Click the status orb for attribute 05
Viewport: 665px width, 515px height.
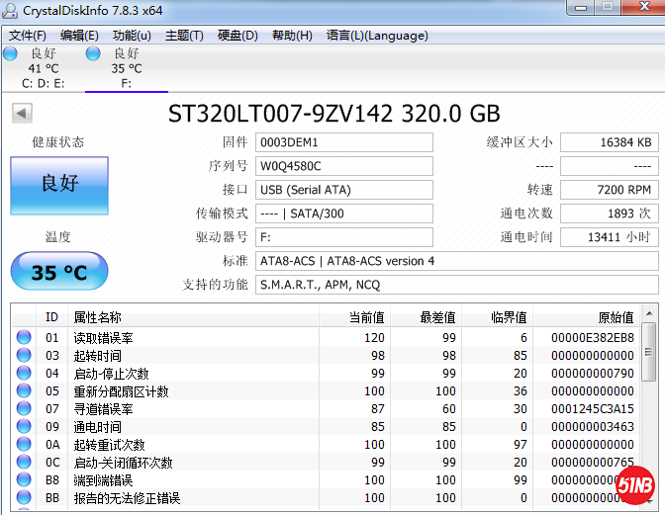24,391
